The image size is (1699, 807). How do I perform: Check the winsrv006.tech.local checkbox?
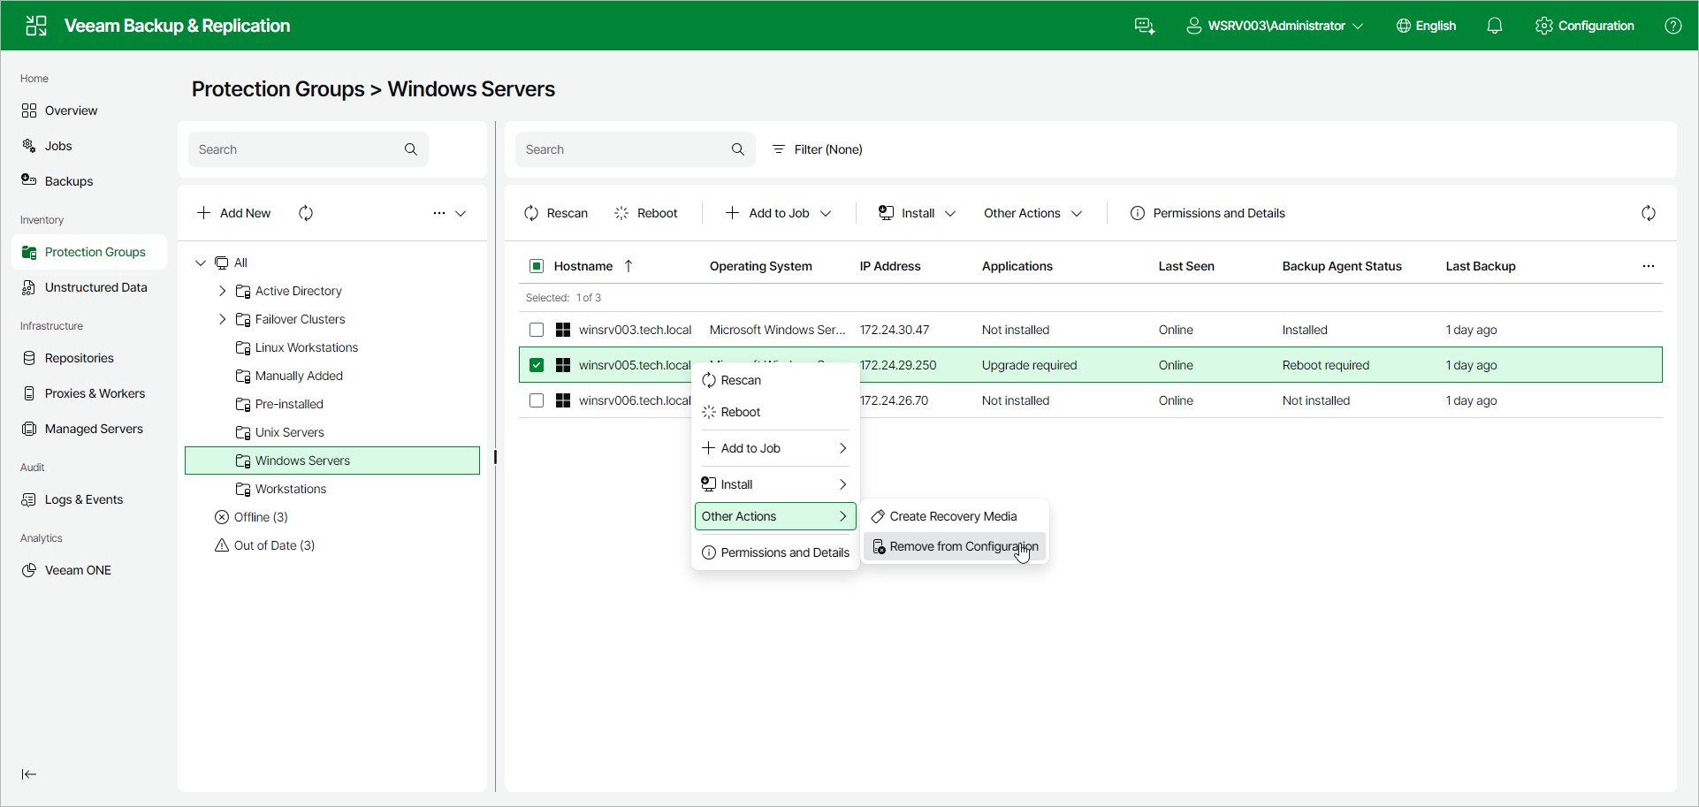(537, 400)
